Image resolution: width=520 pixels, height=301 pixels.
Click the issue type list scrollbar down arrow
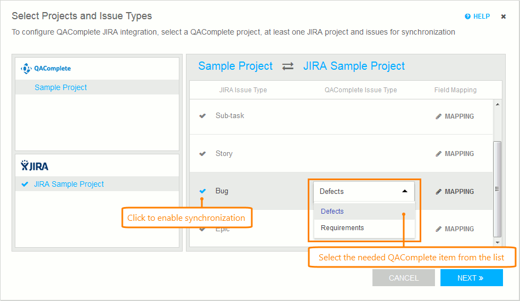(x=498, y=242)
